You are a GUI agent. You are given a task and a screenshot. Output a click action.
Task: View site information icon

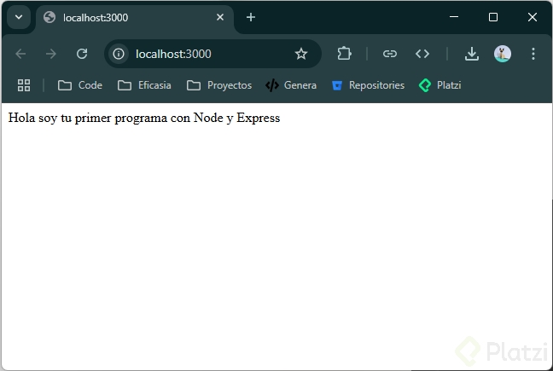tap(119, 54)
